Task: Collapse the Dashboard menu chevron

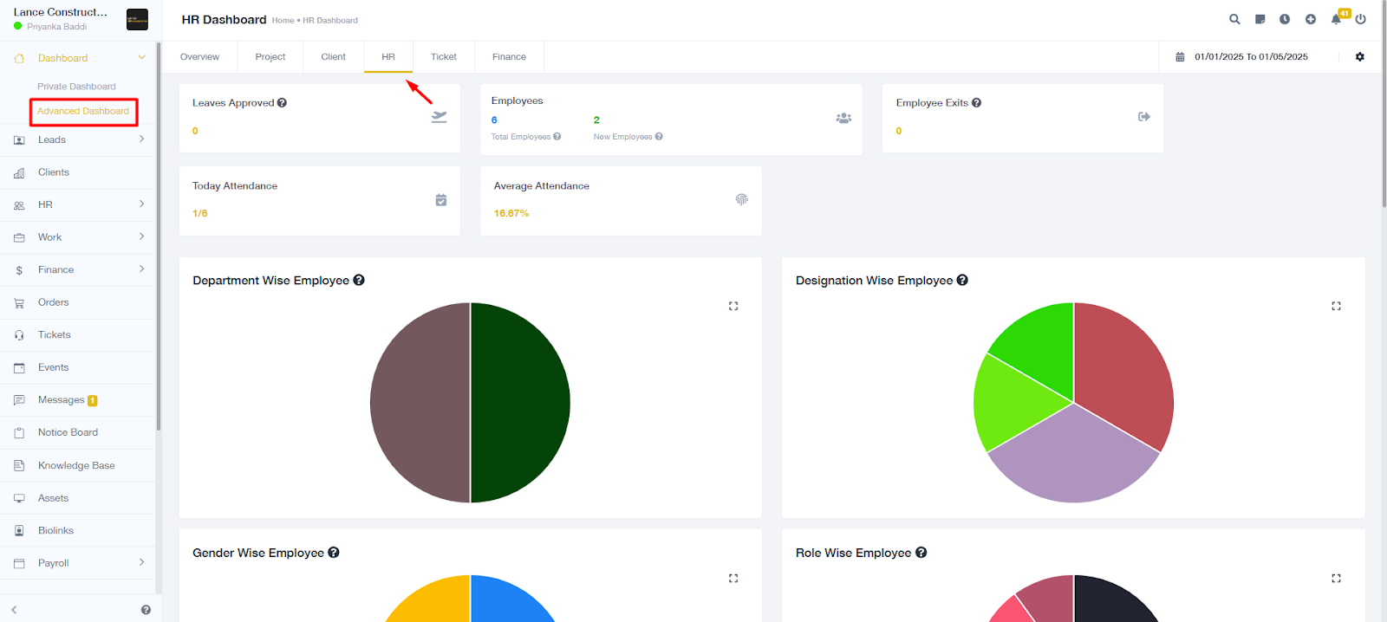Action: (142, 58)
